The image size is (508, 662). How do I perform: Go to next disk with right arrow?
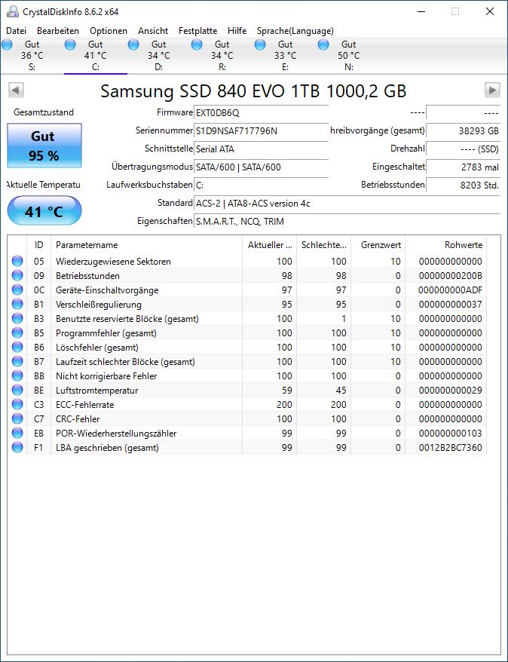(492, 90)
